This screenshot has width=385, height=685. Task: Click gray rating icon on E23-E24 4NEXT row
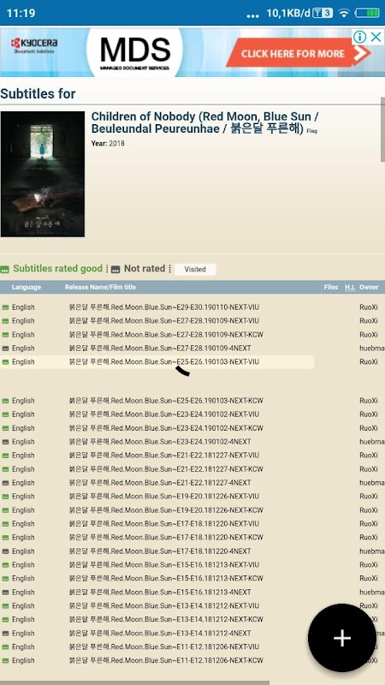click(x=5, y=442)
